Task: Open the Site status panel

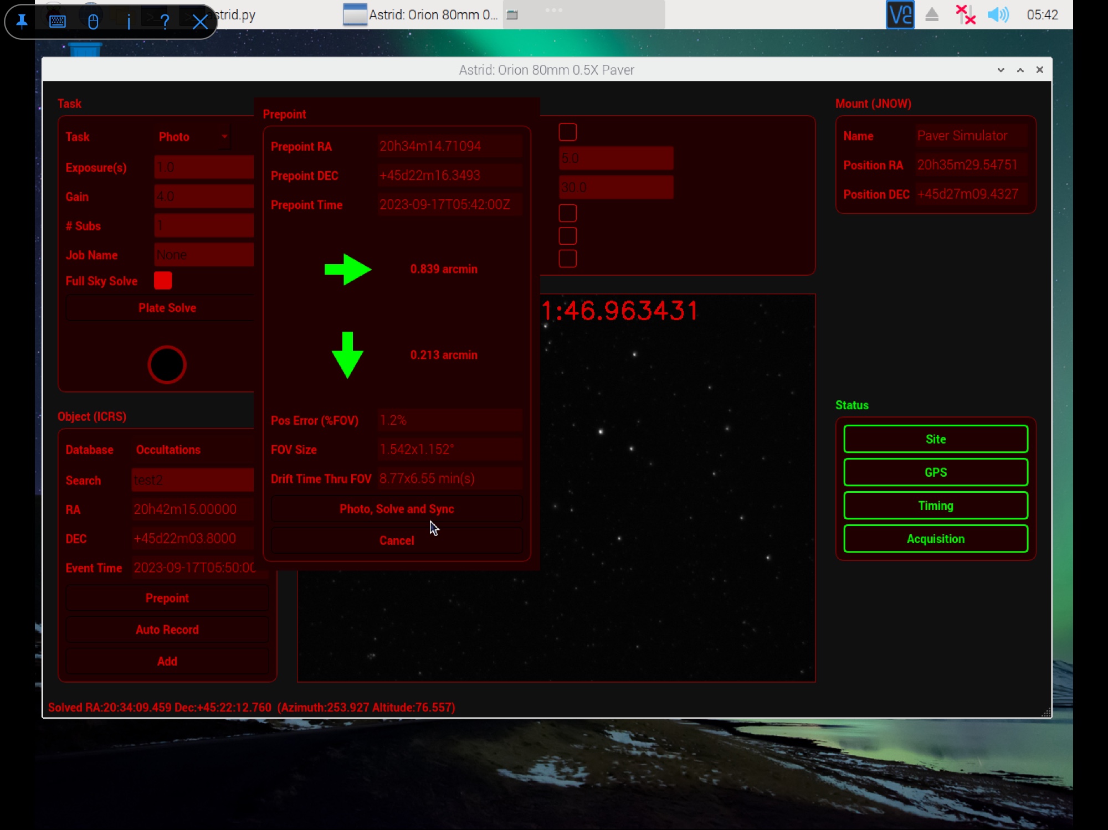Action: pyautogui.click(x=935, y=439)
